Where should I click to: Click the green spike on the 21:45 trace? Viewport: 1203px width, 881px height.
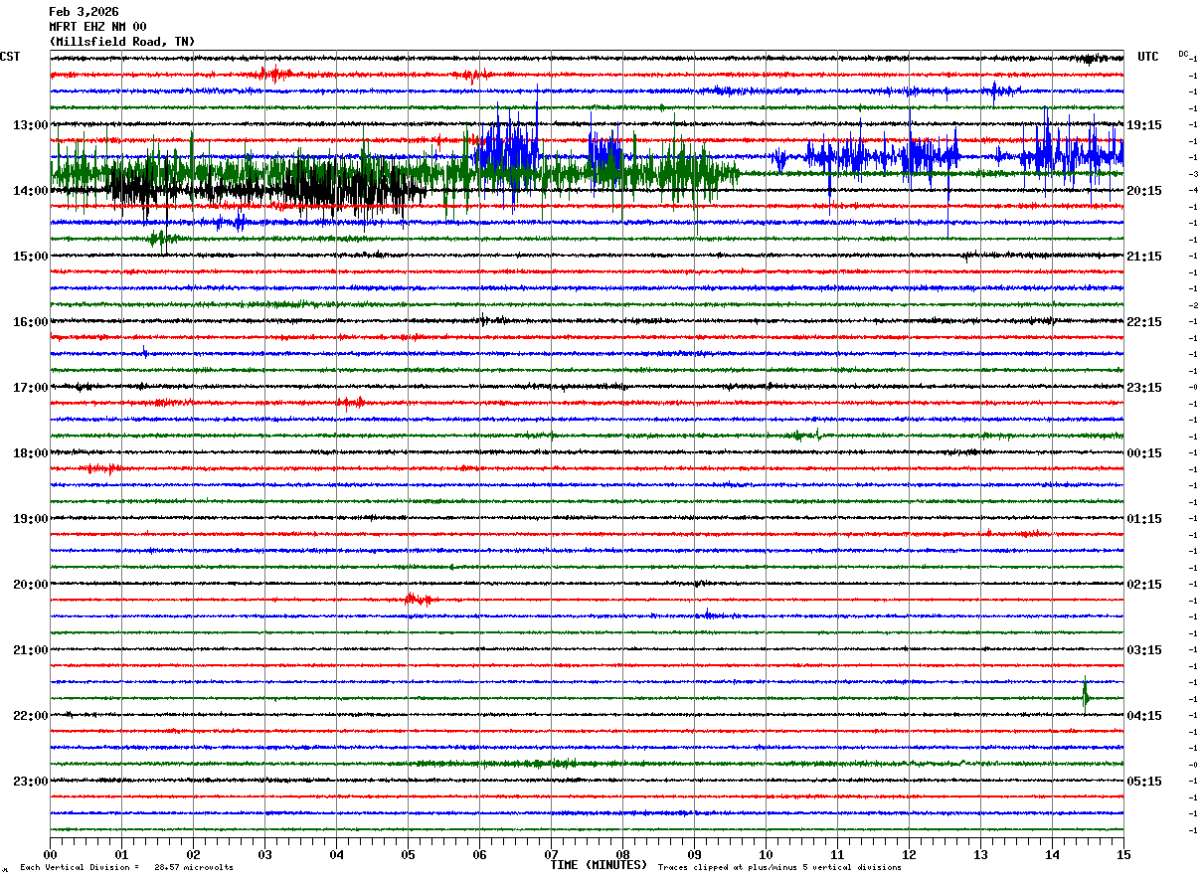[1085, 695]
